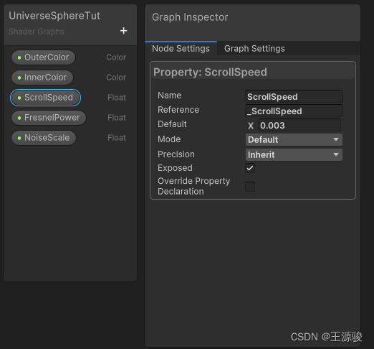
Task: Click the green dot on OuterColor
Action: 19,57
